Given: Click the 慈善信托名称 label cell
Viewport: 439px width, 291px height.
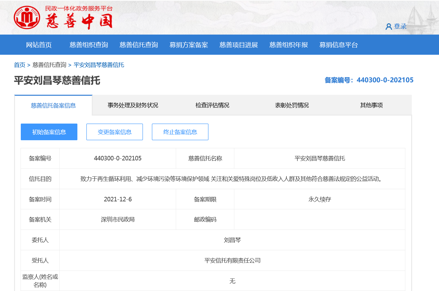Looking at the screenshot, I should (x=205, y=158).
